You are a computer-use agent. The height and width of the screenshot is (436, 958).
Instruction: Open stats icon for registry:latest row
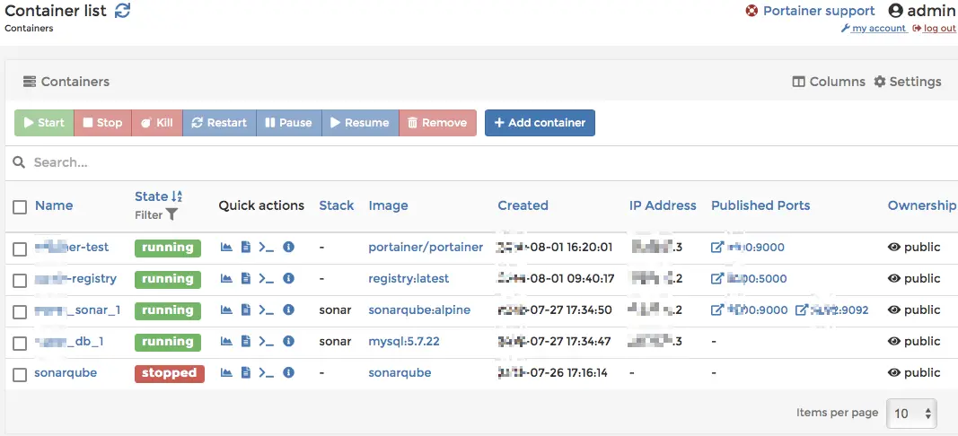(226, 278)
